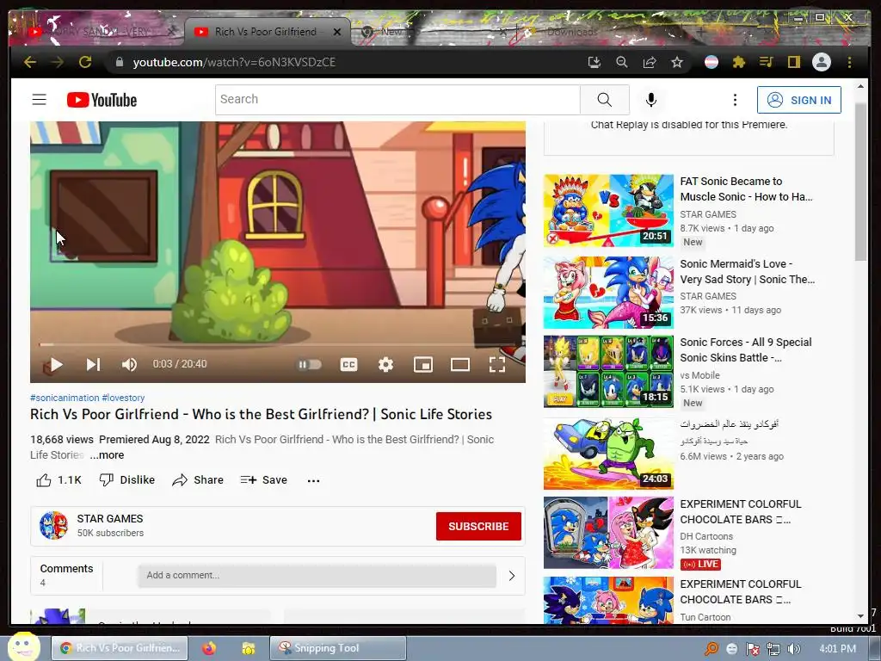Open the DH Cartoons live video thumbnail
The width and height of the screenshot is (881, 661).
608,533
